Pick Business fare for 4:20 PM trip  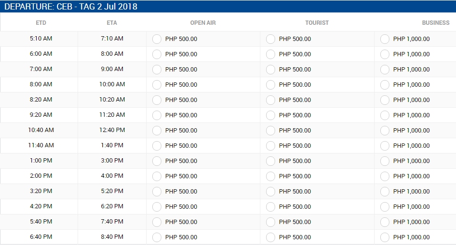click(x=385, y=207)
